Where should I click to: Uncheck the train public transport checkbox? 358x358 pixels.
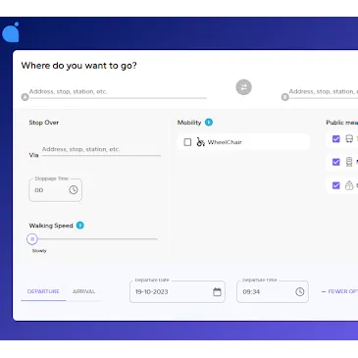point(336,162)
